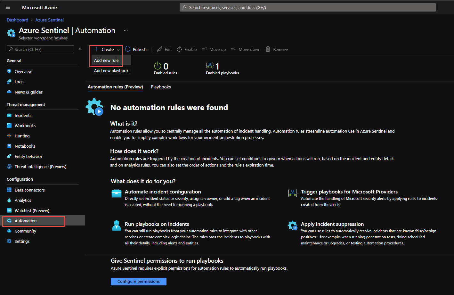Viewport: 454px width, 295px height.
Task: Go to Dashboard breadcrumb link
Action: 18,20
